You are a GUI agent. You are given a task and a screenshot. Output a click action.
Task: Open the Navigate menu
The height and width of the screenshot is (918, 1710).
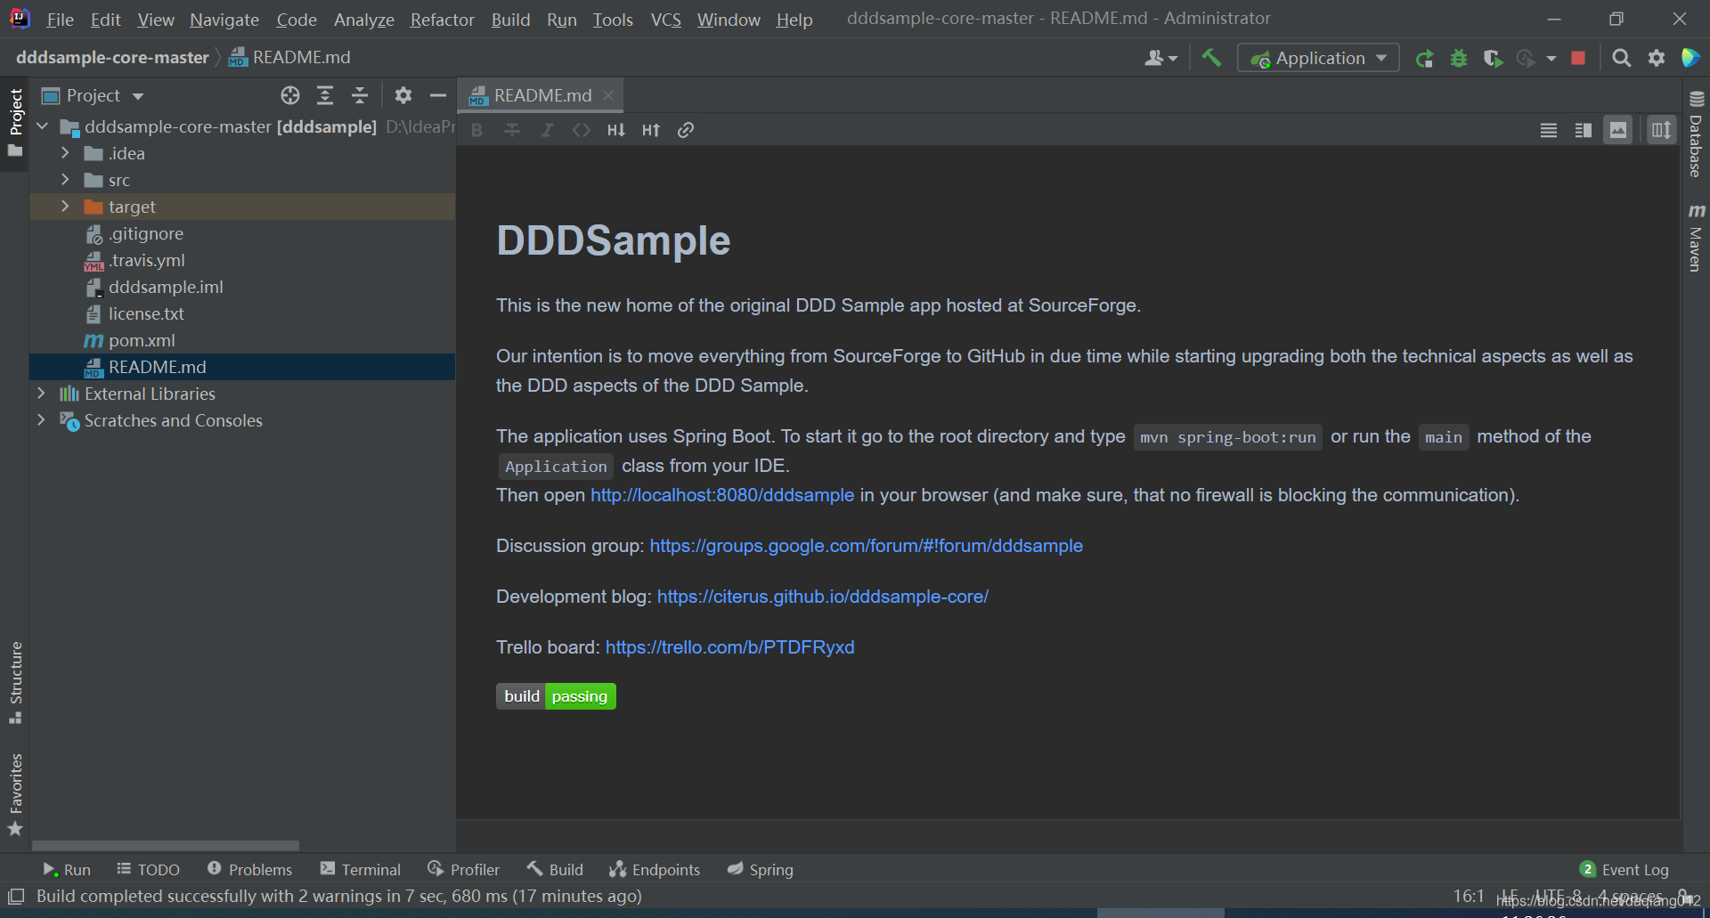[x=224, y=19]
